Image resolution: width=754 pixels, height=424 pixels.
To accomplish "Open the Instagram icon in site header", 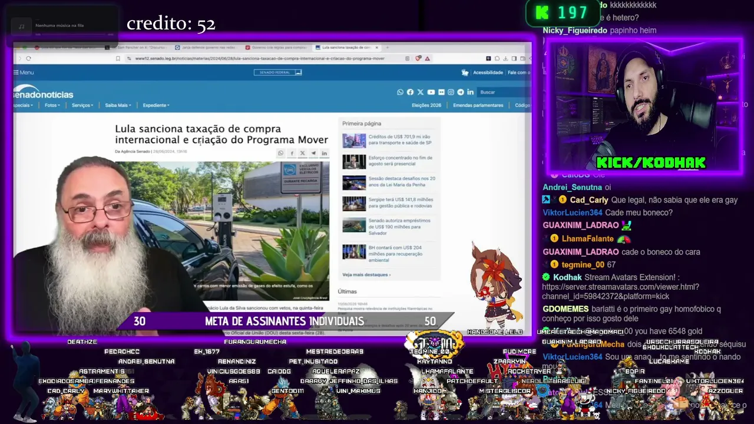I will pos(451,92).
